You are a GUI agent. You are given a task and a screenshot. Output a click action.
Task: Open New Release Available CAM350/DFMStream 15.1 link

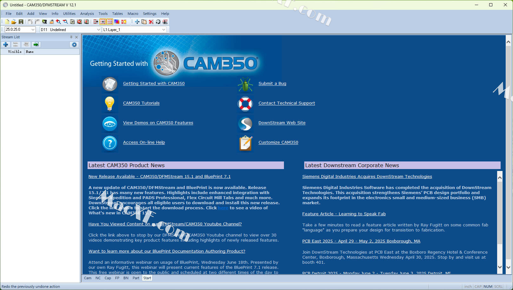pyautogui.click(x=160, y=177)
